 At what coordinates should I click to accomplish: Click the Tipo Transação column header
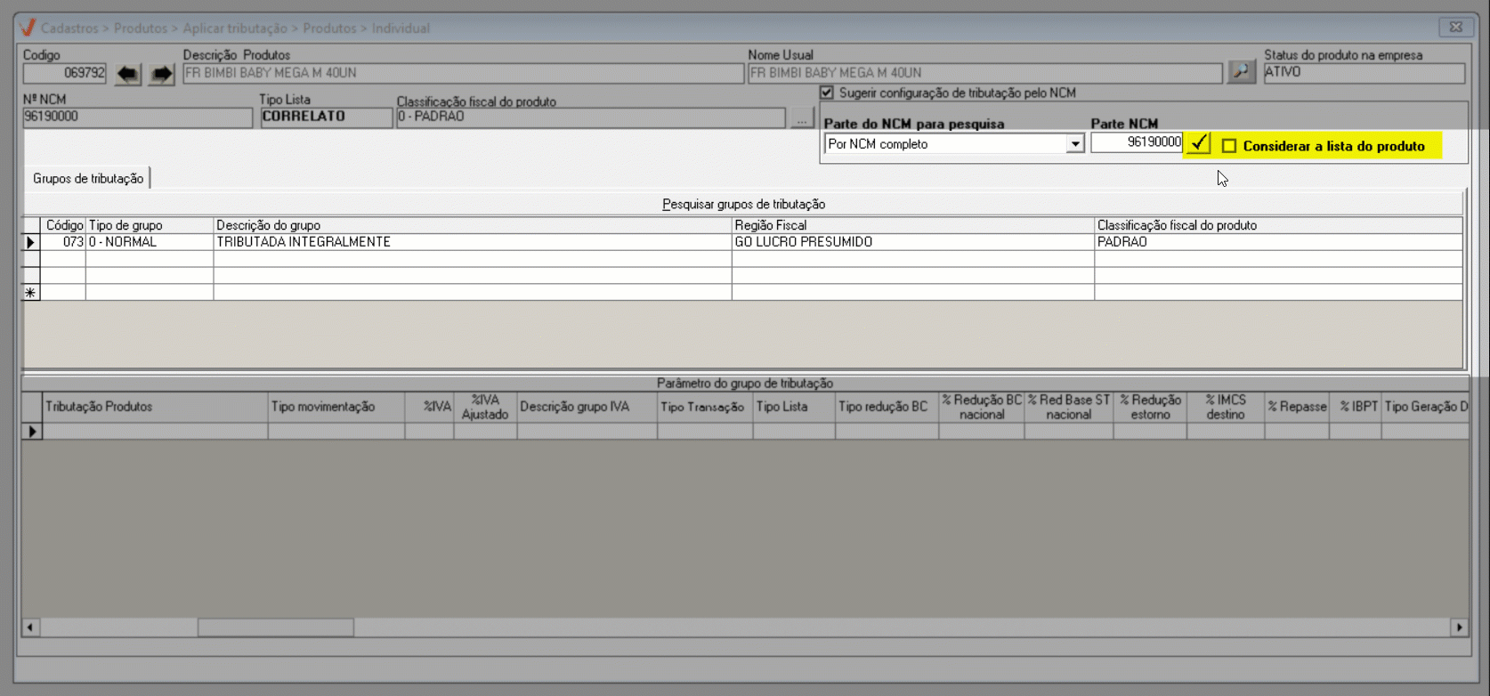click(705, 408)
